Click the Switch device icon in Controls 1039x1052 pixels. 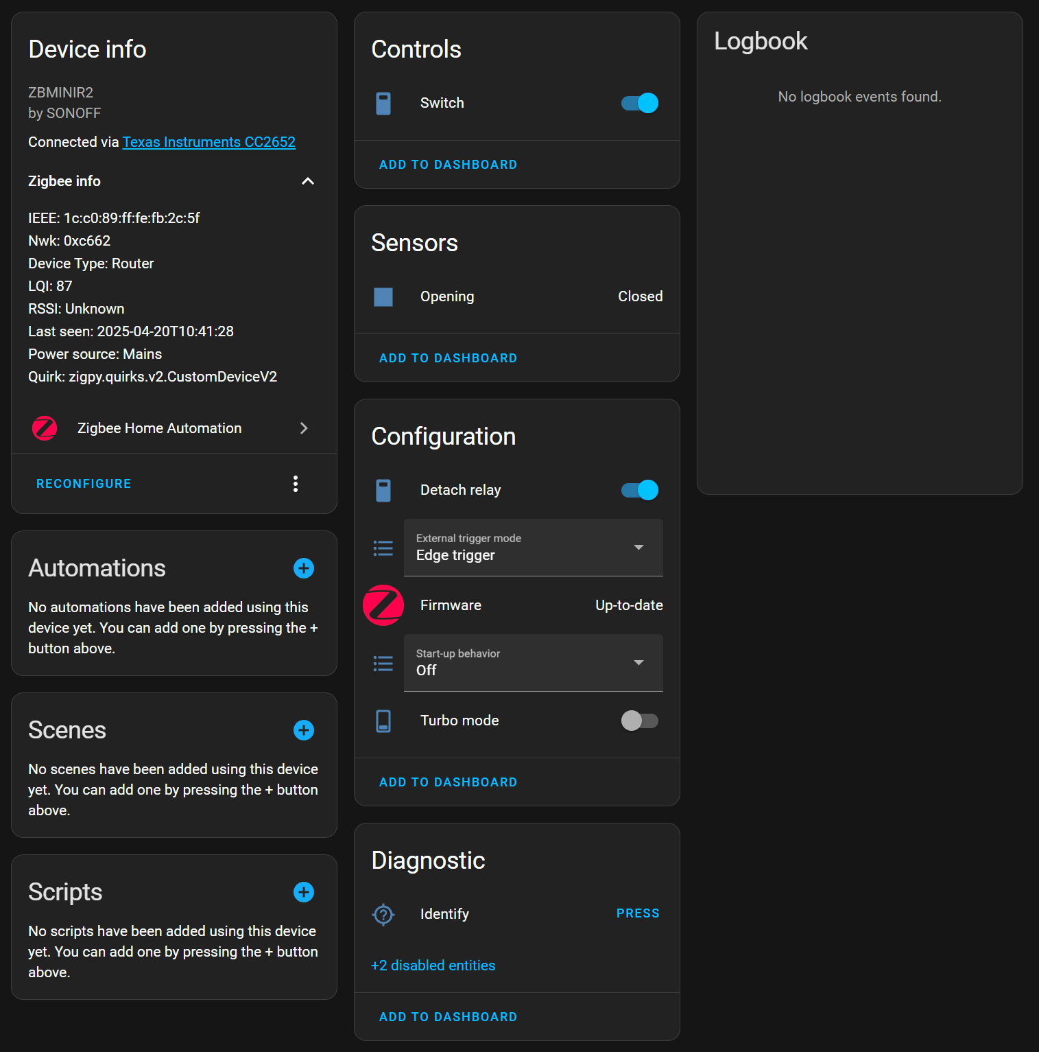383,103
